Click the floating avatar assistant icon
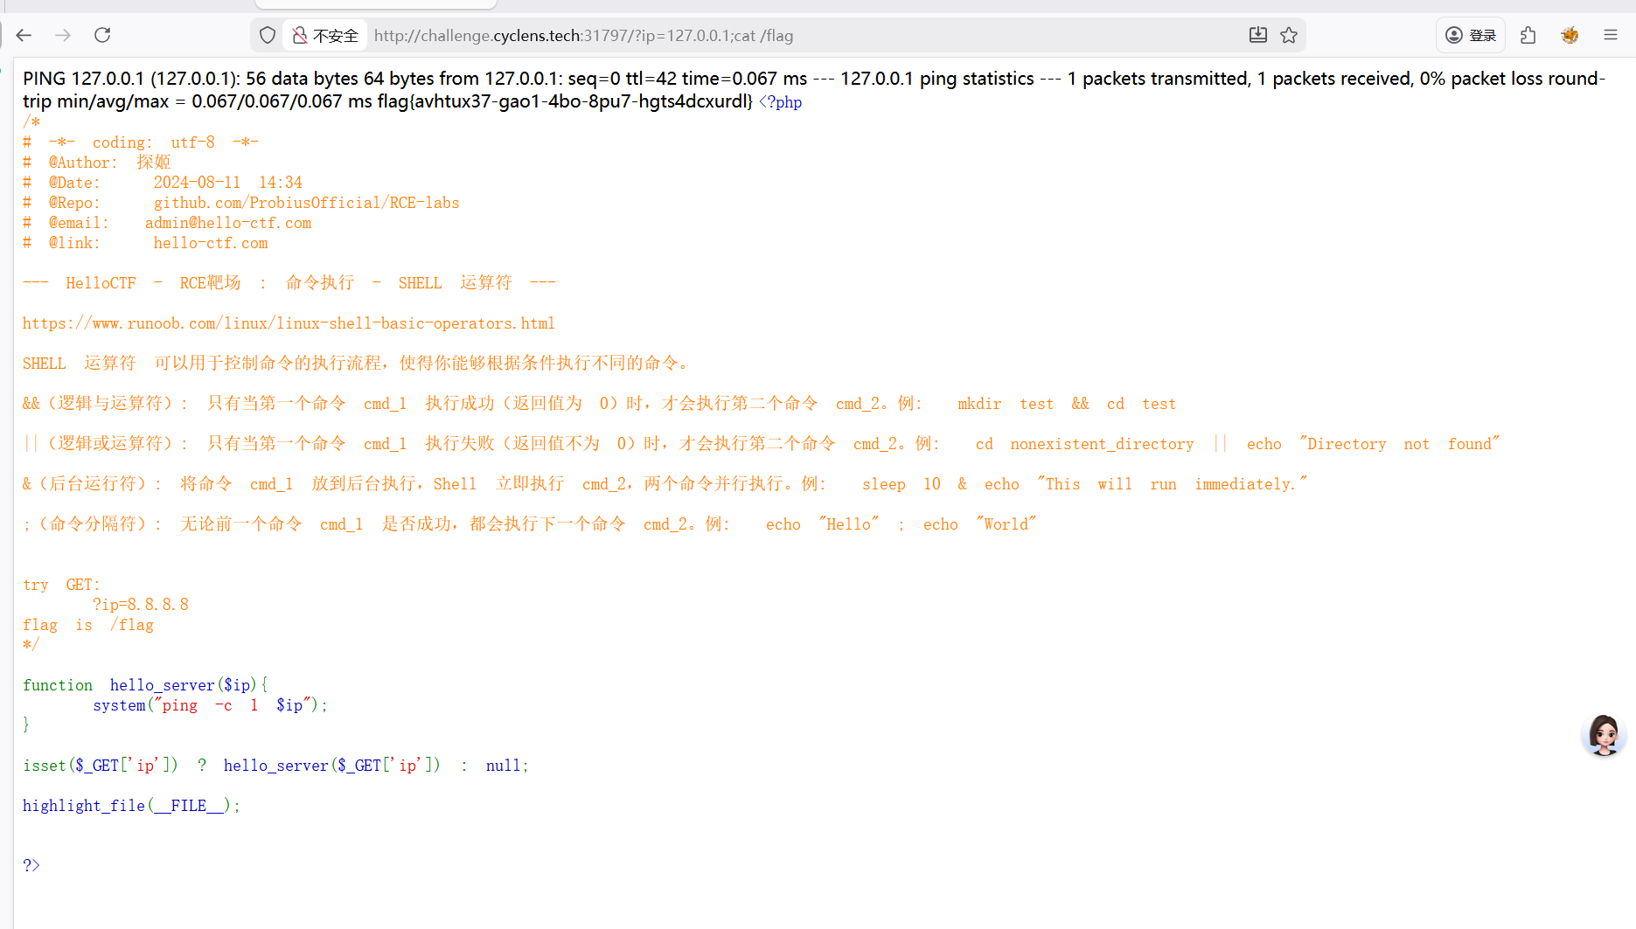 click(1604, 735)
